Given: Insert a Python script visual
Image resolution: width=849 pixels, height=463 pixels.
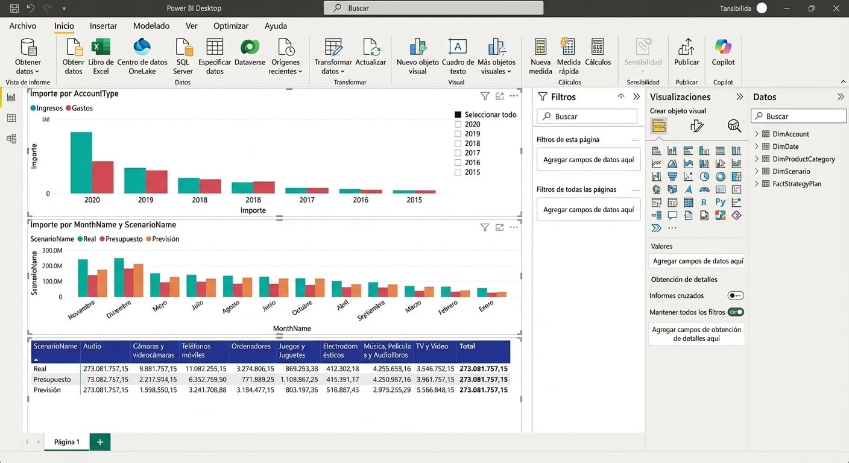Looking at the screenshot, I should click(720, 202).
